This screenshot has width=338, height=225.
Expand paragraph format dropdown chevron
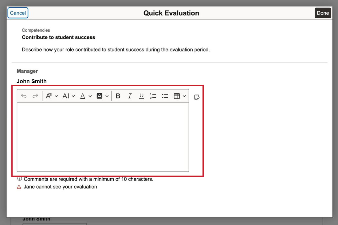(x=56, y=96)
